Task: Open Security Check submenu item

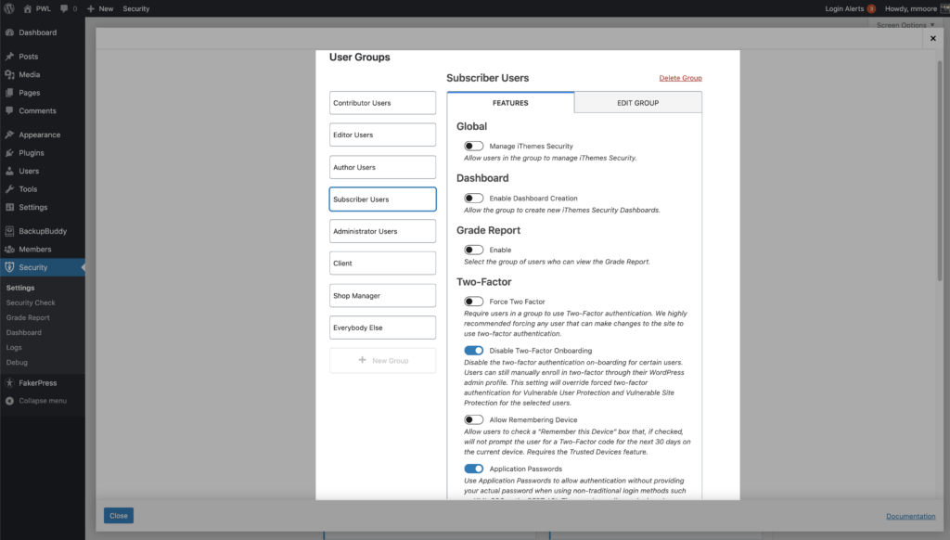Action: [31, 302]
